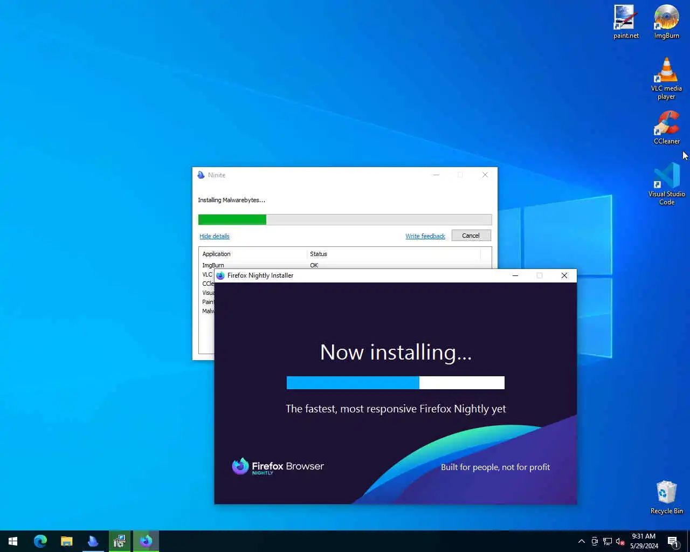
Task: Open the ImgBurn desktop shortcut
Action: click(x=667, y=22)
